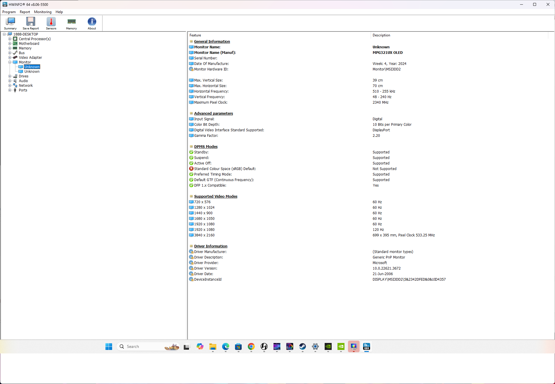Expand the Bus tree node

coord(10,53)
